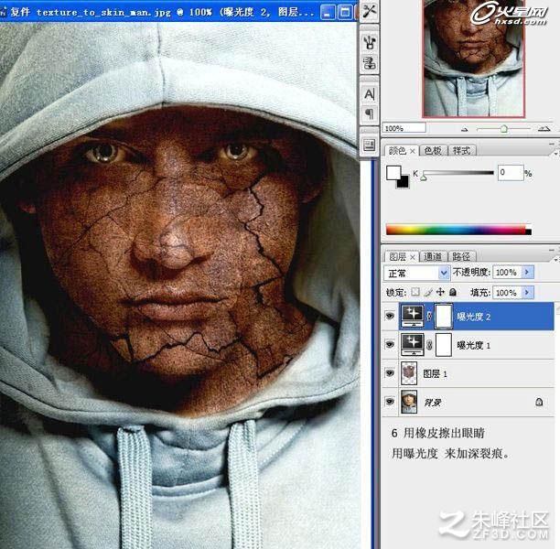The width and height of the screenshot is (560, 549).
Task: Switch to the 通道 tab
Action: (x=433, y=256)
